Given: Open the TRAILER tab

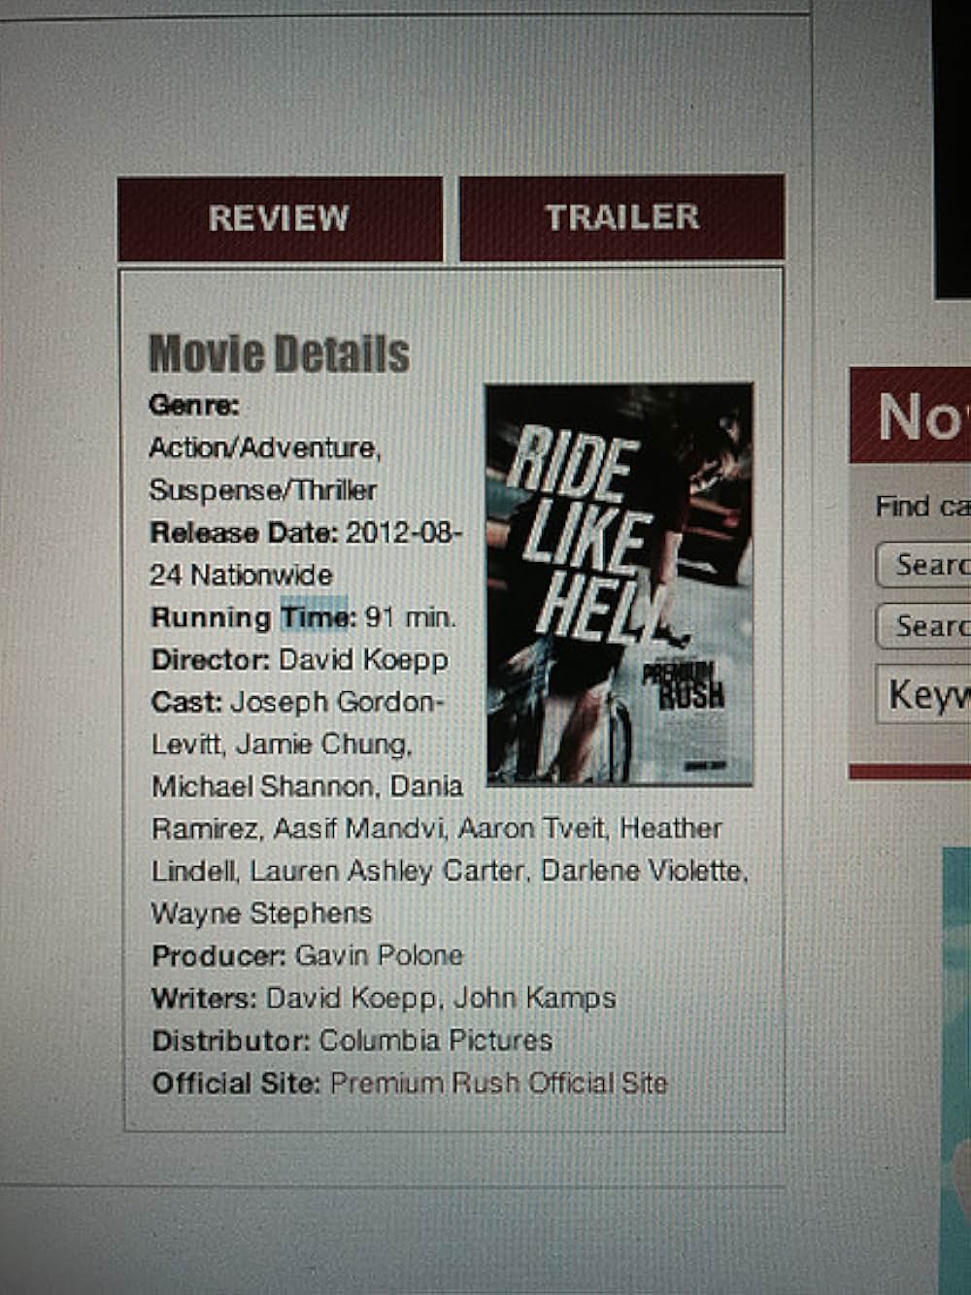Looking at the screenshot, I should (621, 217).
